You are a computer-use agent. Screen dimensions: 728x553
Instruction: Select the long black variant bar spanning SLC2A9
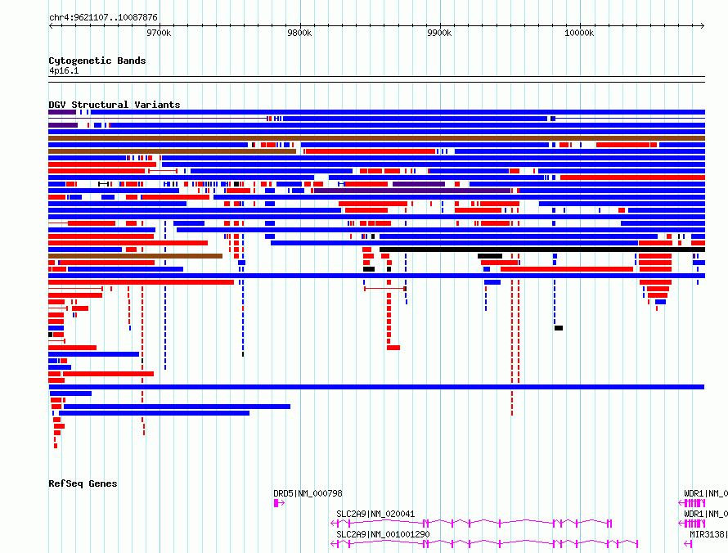[542, 250]
